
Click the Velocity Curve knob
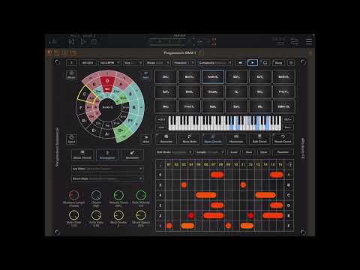[118, 195]
